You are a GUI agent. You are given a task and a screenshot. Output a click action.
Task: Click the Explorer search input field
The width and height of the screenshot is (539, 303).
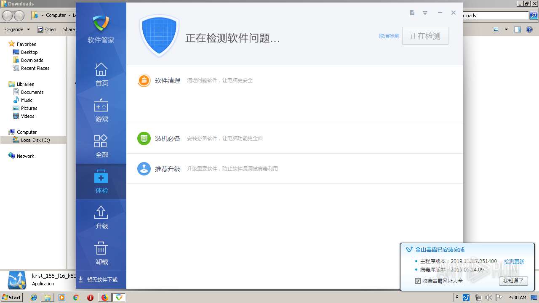(496, 16)
